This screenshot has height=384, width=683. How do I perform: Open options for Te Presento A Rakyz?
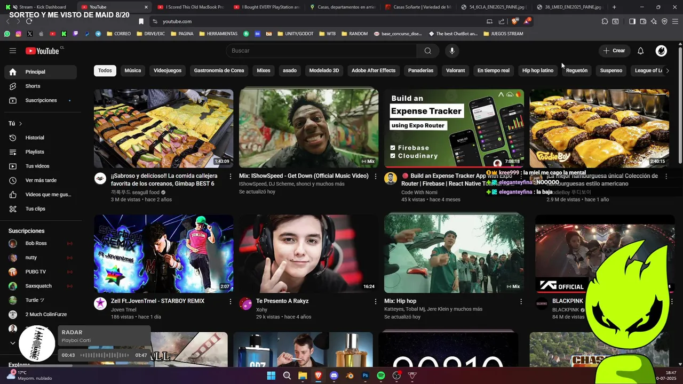376,301
